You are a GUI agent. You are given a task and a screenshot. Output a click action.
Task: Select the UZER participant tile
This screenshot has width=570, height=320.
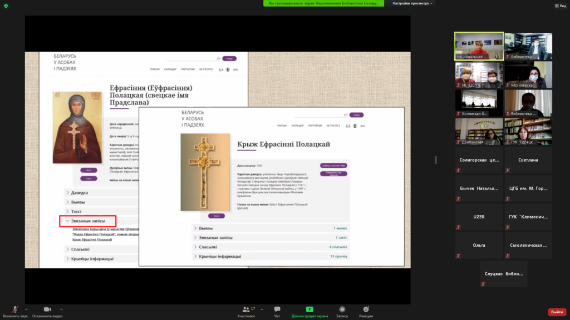click(x=479, y=217)
